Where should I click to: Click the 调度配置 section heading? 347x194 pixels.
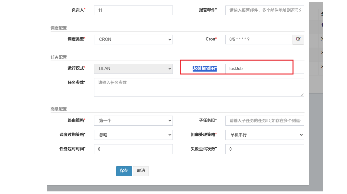(59, 28)
